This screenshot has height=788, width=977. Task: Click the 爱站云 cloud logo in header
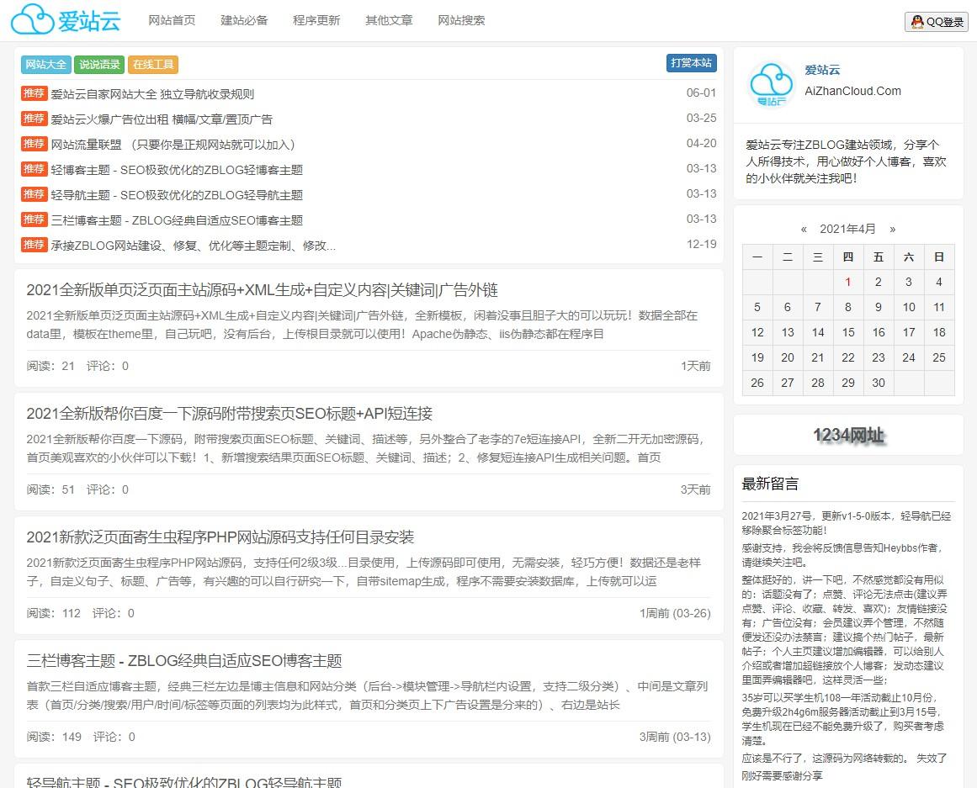click(66, 20)
